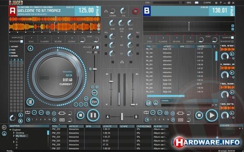Screen dimensions: 244x152
Task: Sort library by LENGTE column
Action: (110, 126)
